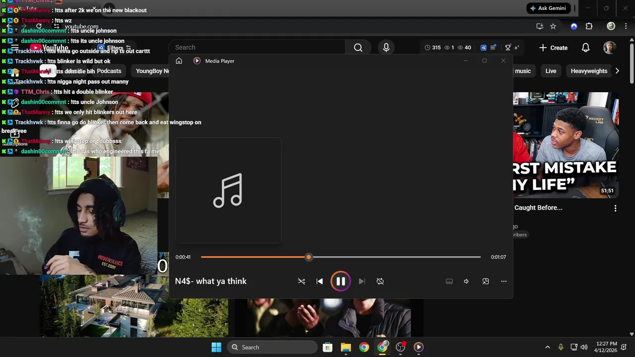Open YouTube notifications bell
The image size is (635, 357).
[x=585, y=48]
